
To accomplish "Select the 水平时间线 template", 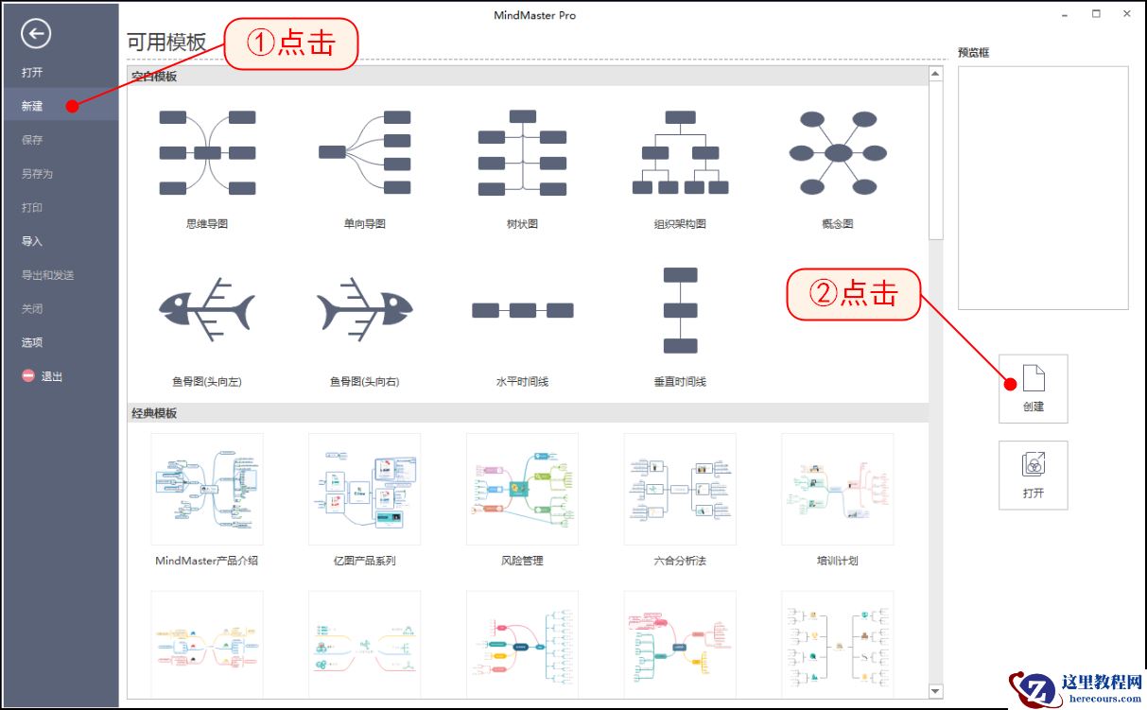I will click(x=520, y=310).
